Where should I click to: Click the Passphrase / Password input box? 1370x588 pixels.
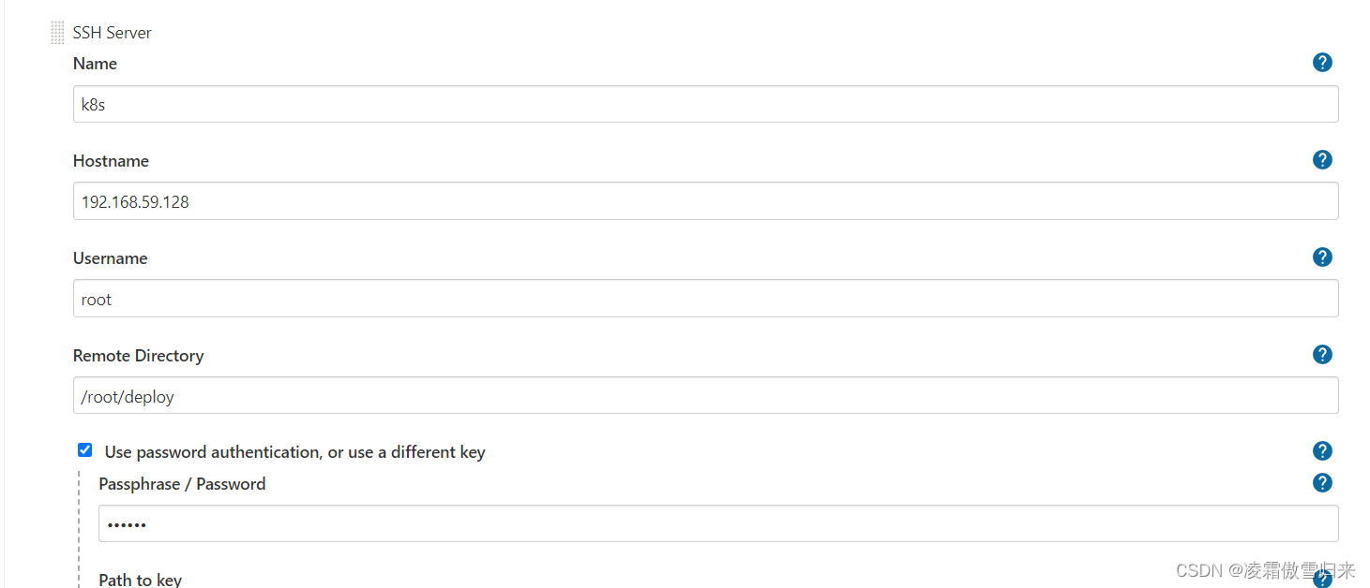click(717, 524)
